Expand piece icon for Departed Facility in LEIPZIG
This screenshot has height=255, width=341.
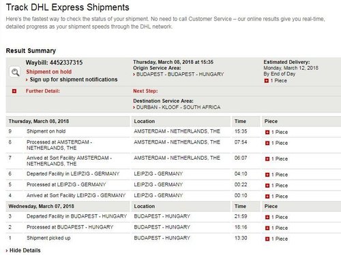click(267, 175)
